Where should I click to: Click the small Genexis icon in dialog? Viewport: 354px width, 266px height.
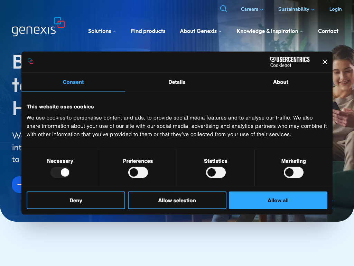(x=30, y=61)
